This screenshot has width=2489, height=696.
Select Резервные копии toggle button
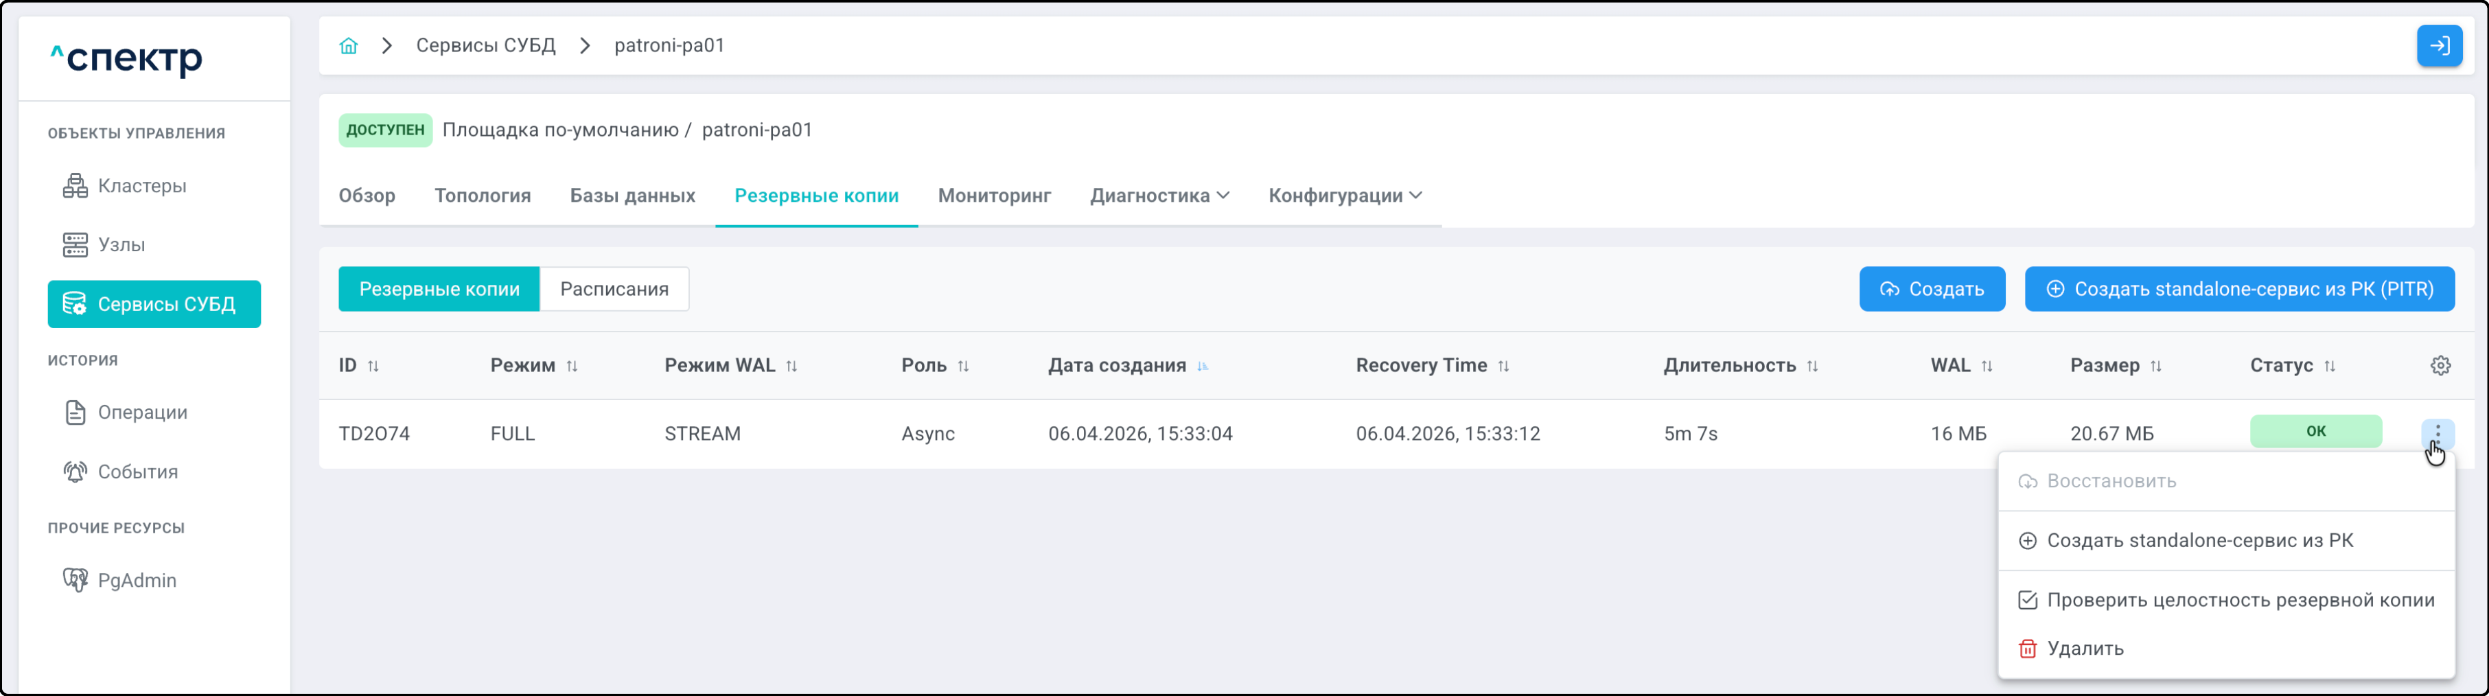tap(439, 289)
